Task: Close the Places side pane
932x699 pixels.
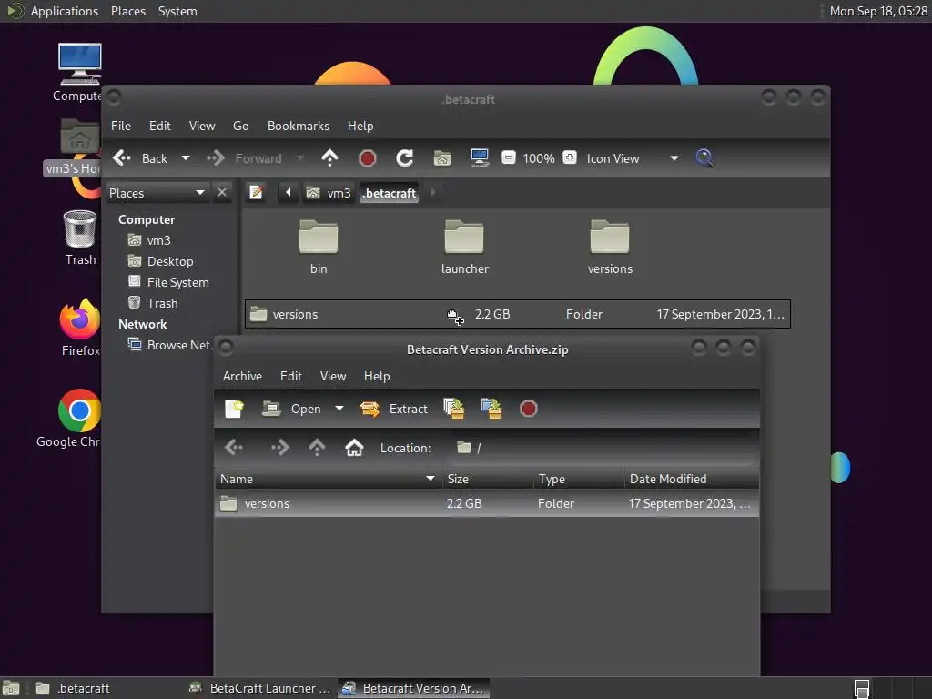Action: coord(222,193)
